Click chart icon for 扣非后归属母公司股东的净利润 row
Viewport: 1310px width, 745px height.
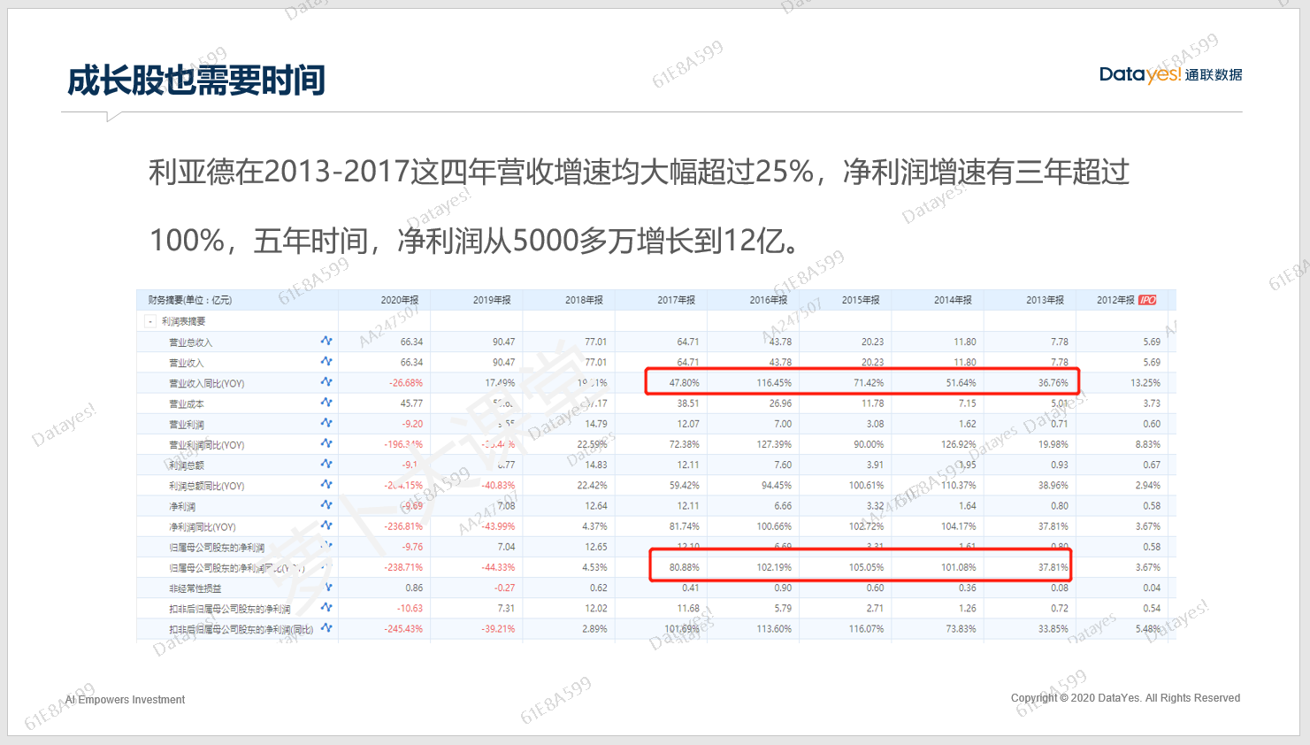point(326,608)
